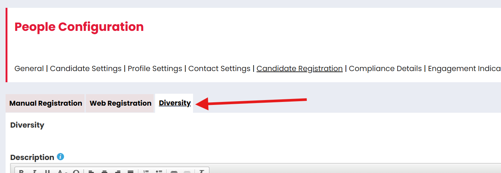Open the text color dropdown

(x=62, y=172)
